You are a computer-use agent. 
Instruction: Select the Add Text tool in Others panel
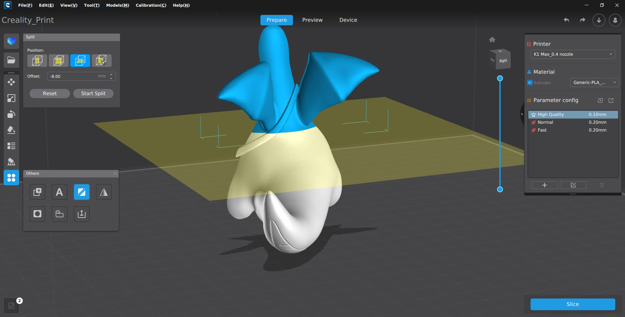click(x=59, y=192)
